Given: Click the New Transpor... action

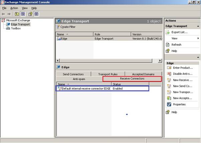Looking at the screenshot, I should coord(183,92).
